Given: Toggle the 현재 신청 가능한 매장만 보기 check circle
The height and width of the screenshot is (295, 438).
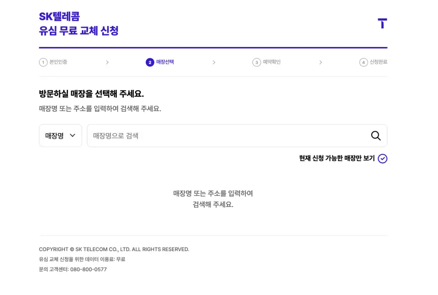Looking at the screenshot, I should point(383,159).
